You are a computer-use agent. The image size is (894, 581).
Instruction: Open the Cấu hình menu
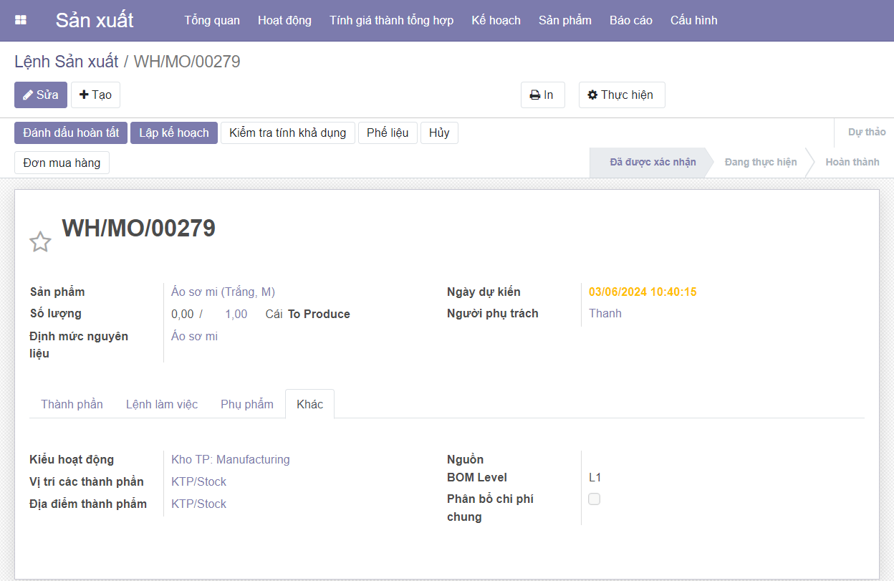(x=693, y=20)
